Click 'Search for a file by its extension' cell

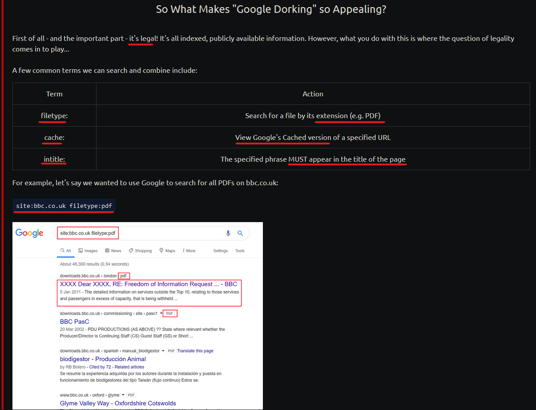click(313, 115)
